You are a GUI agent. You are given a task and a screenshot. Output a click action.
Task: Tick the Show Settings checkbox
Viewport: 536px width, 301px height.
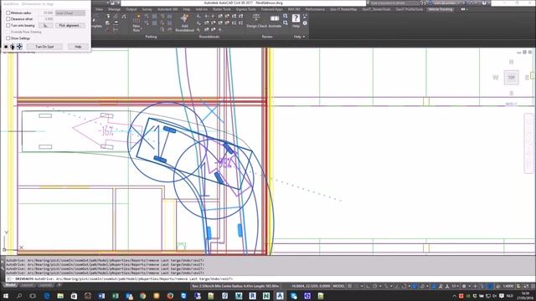tap(8, 38)
